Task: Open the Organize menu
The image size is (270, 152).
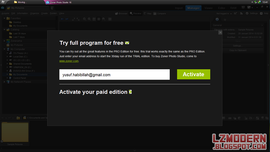Action: tap(35, 13)
